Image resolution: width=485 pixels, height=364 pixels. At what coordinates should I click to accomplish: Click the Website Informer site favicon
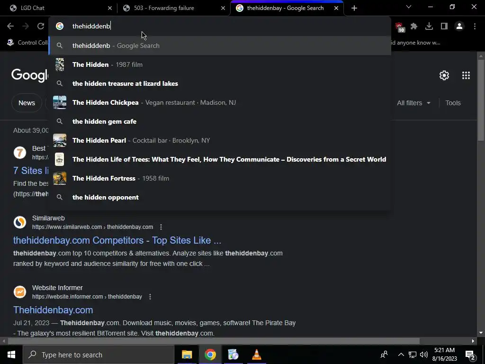click(x=20, y=292)
